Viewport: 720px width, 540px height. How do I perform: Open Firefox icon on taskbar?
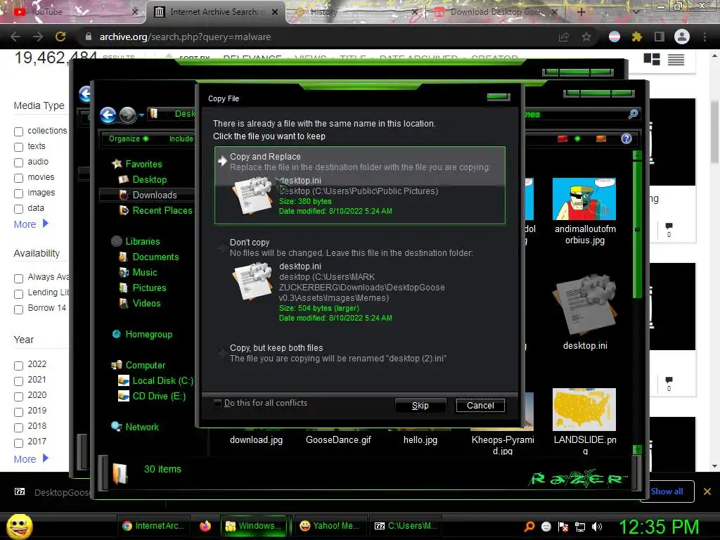point(205,526)
